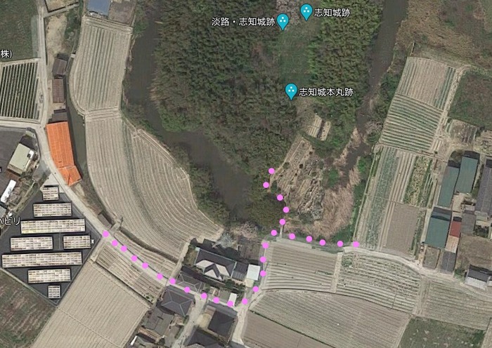Select the northernmost pink route dot near the castle
The width and height of the screenshot is (492, 348).
tap(272, 171)
